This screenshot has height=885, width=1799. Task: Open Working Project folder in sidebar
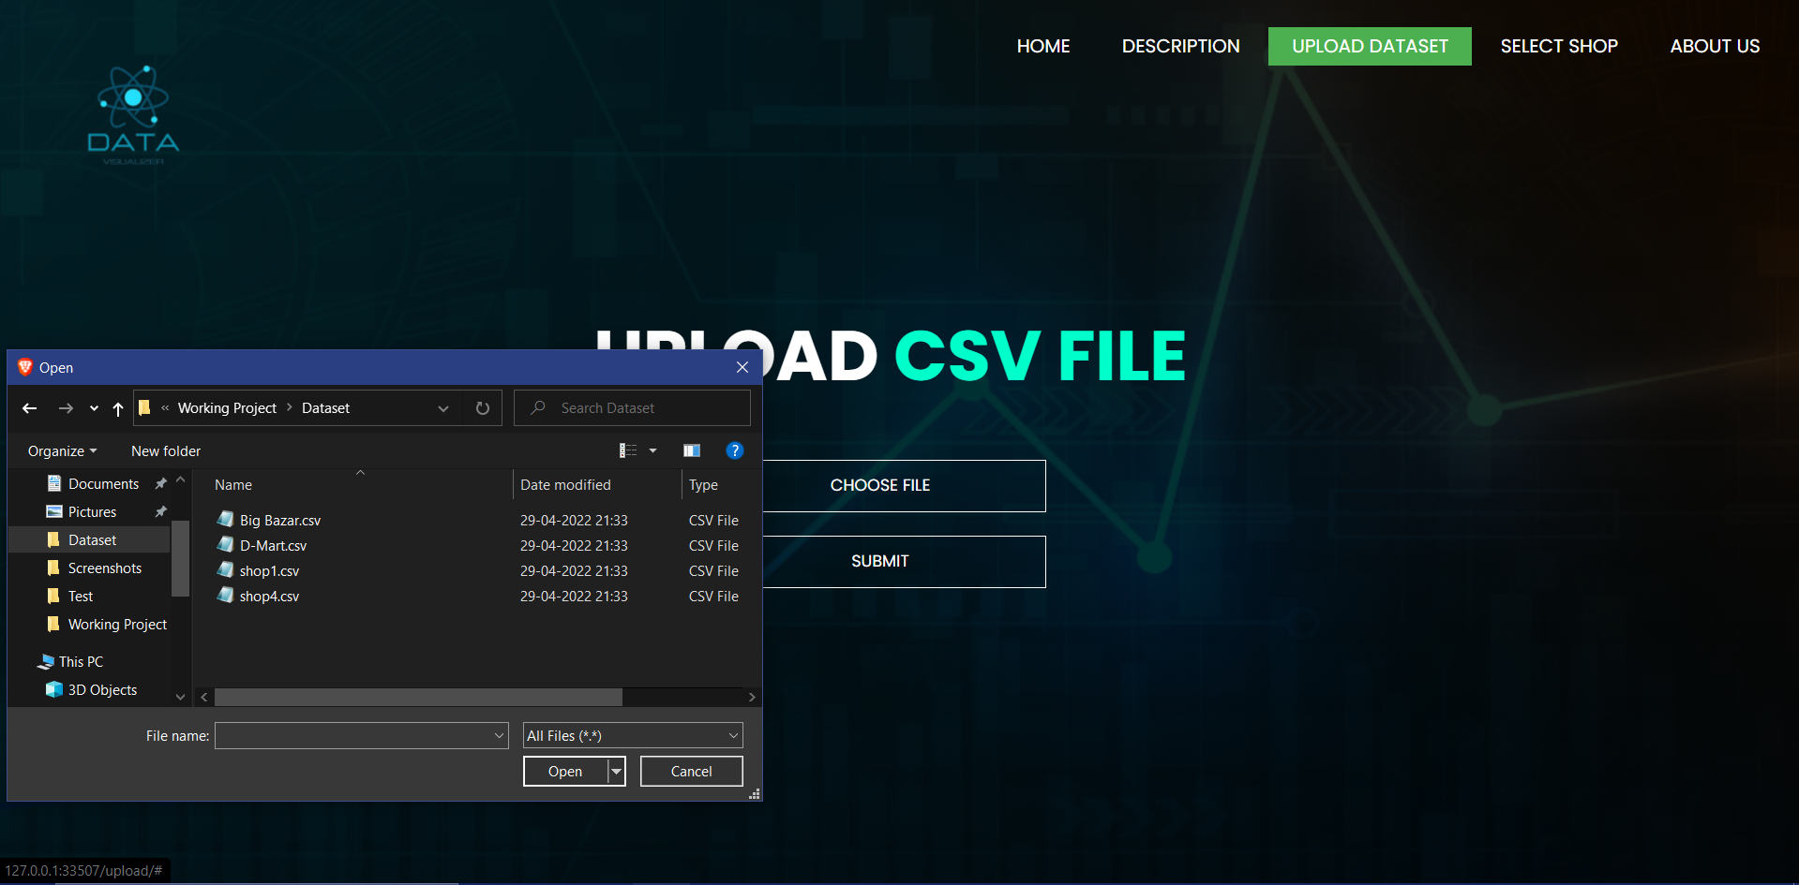[117, 625]
